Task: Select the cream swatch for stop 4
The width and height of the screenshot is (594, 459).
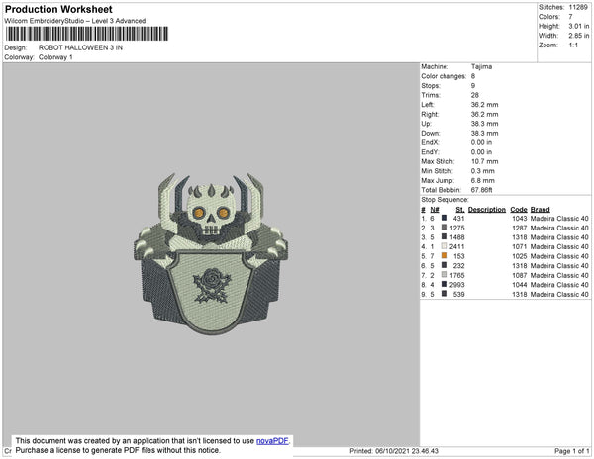Action: point(445,247)
